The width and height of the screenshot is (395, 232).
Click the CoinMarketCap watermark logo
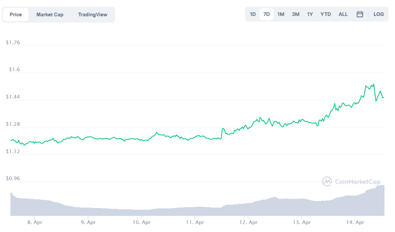click(327, 181)
